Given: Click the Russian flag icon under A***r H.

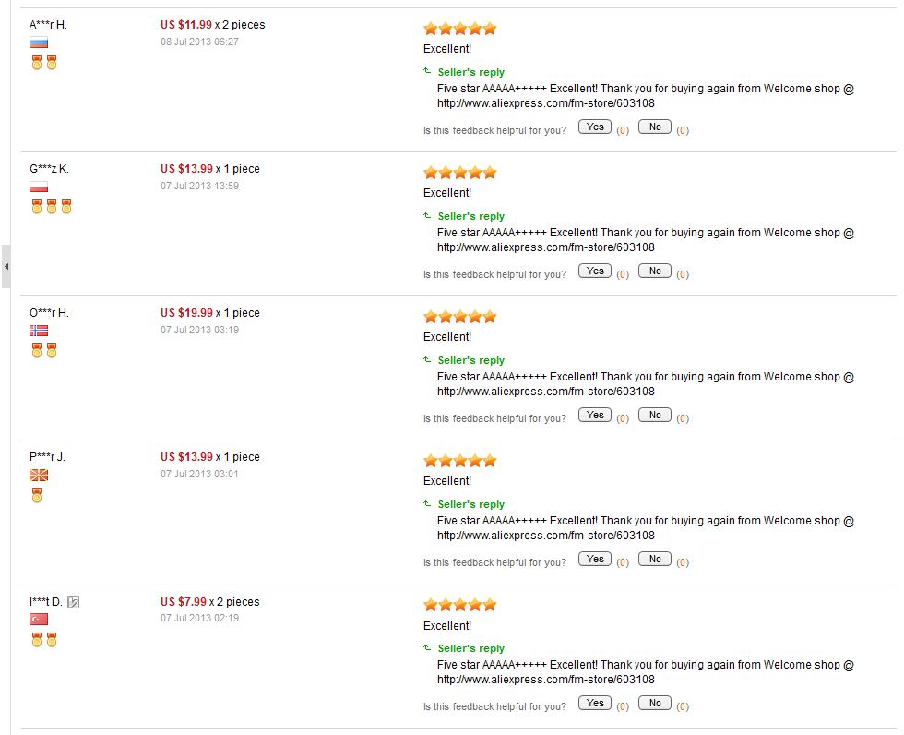Looking at the screenshot, I should (39, 42).
